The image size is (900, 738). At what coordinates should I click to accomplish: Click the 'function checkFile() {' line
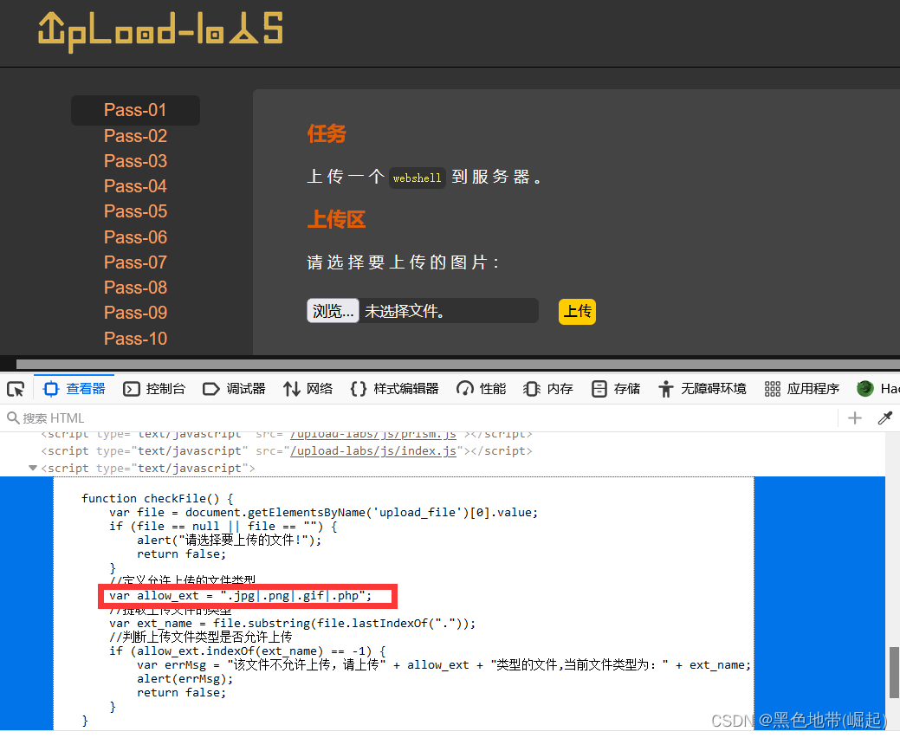pos(158,498)
